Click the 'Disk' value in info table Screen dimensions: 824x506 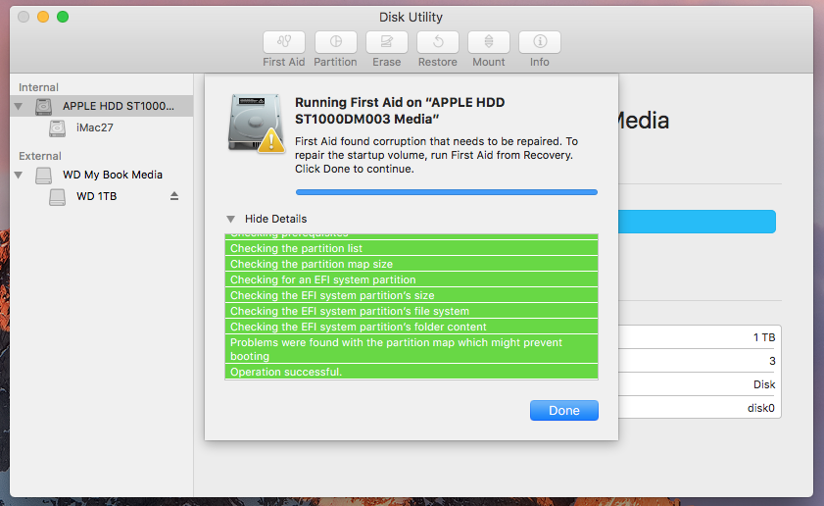coord(764,384)
